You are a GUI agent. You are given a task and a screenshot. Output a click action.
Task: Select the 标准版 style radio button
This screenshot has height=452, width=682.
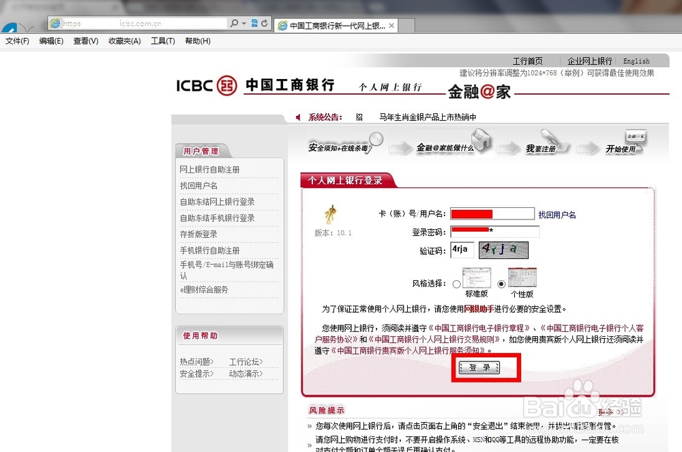[x=456, y=284]
